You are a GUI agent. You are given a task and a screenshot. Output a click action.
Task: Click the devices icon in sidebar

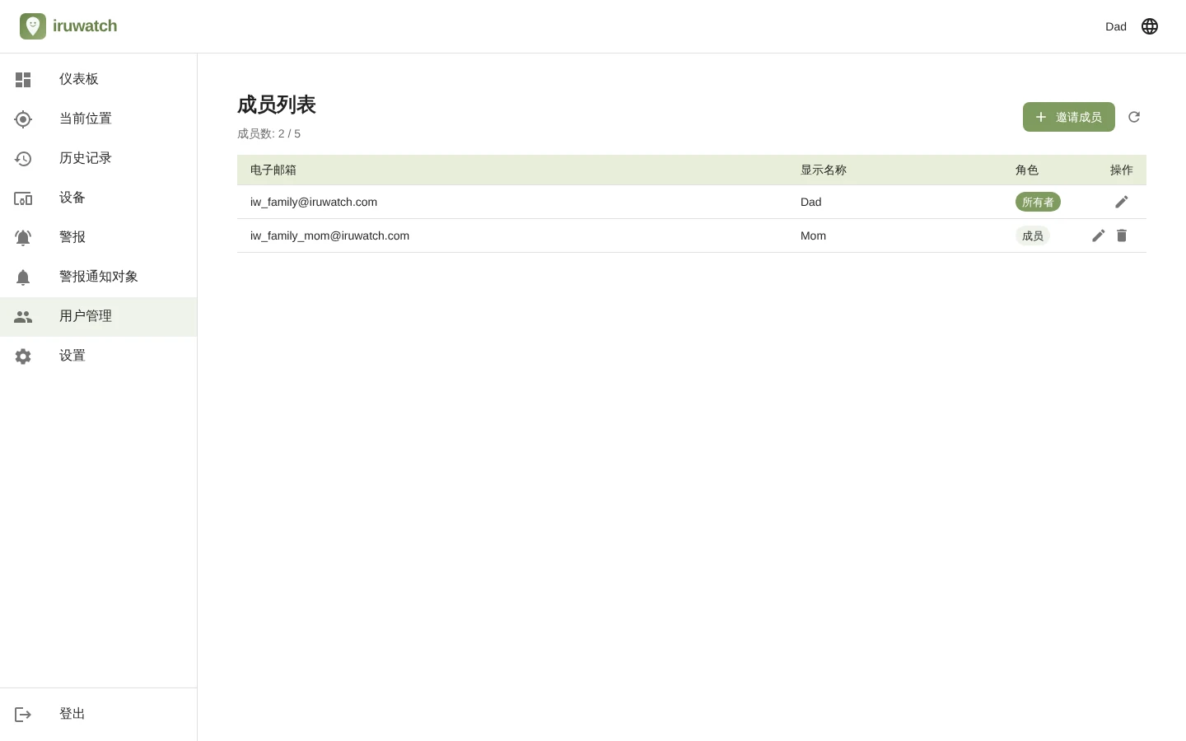23,198
